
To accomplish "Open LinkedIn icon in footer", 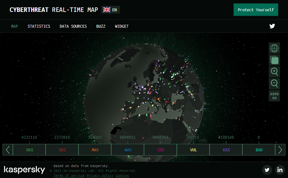I will click(280, 170).
